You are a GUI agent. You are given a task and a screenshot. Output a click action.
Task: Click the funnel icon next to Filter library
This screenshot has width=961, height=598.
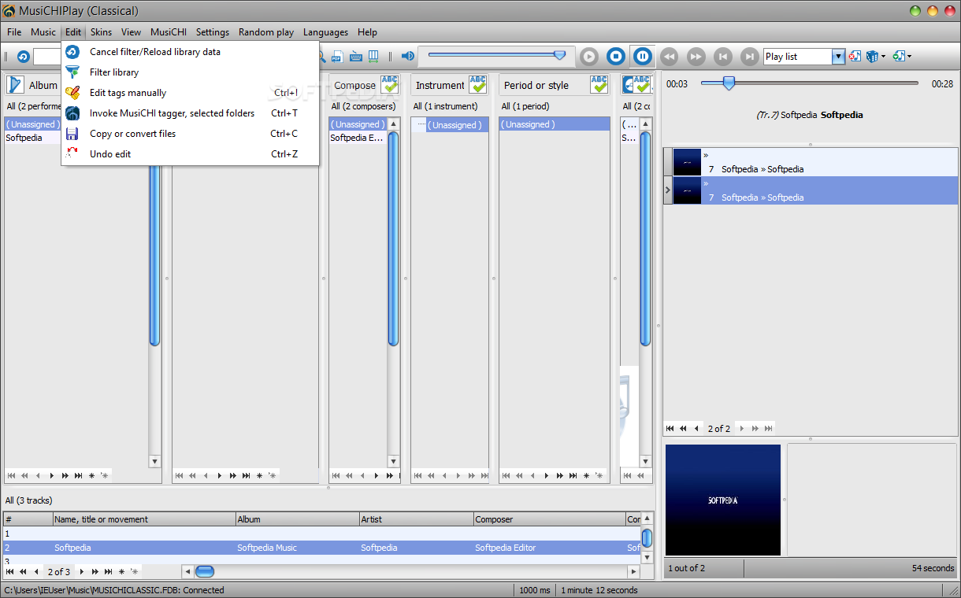(x=72, y=72)
